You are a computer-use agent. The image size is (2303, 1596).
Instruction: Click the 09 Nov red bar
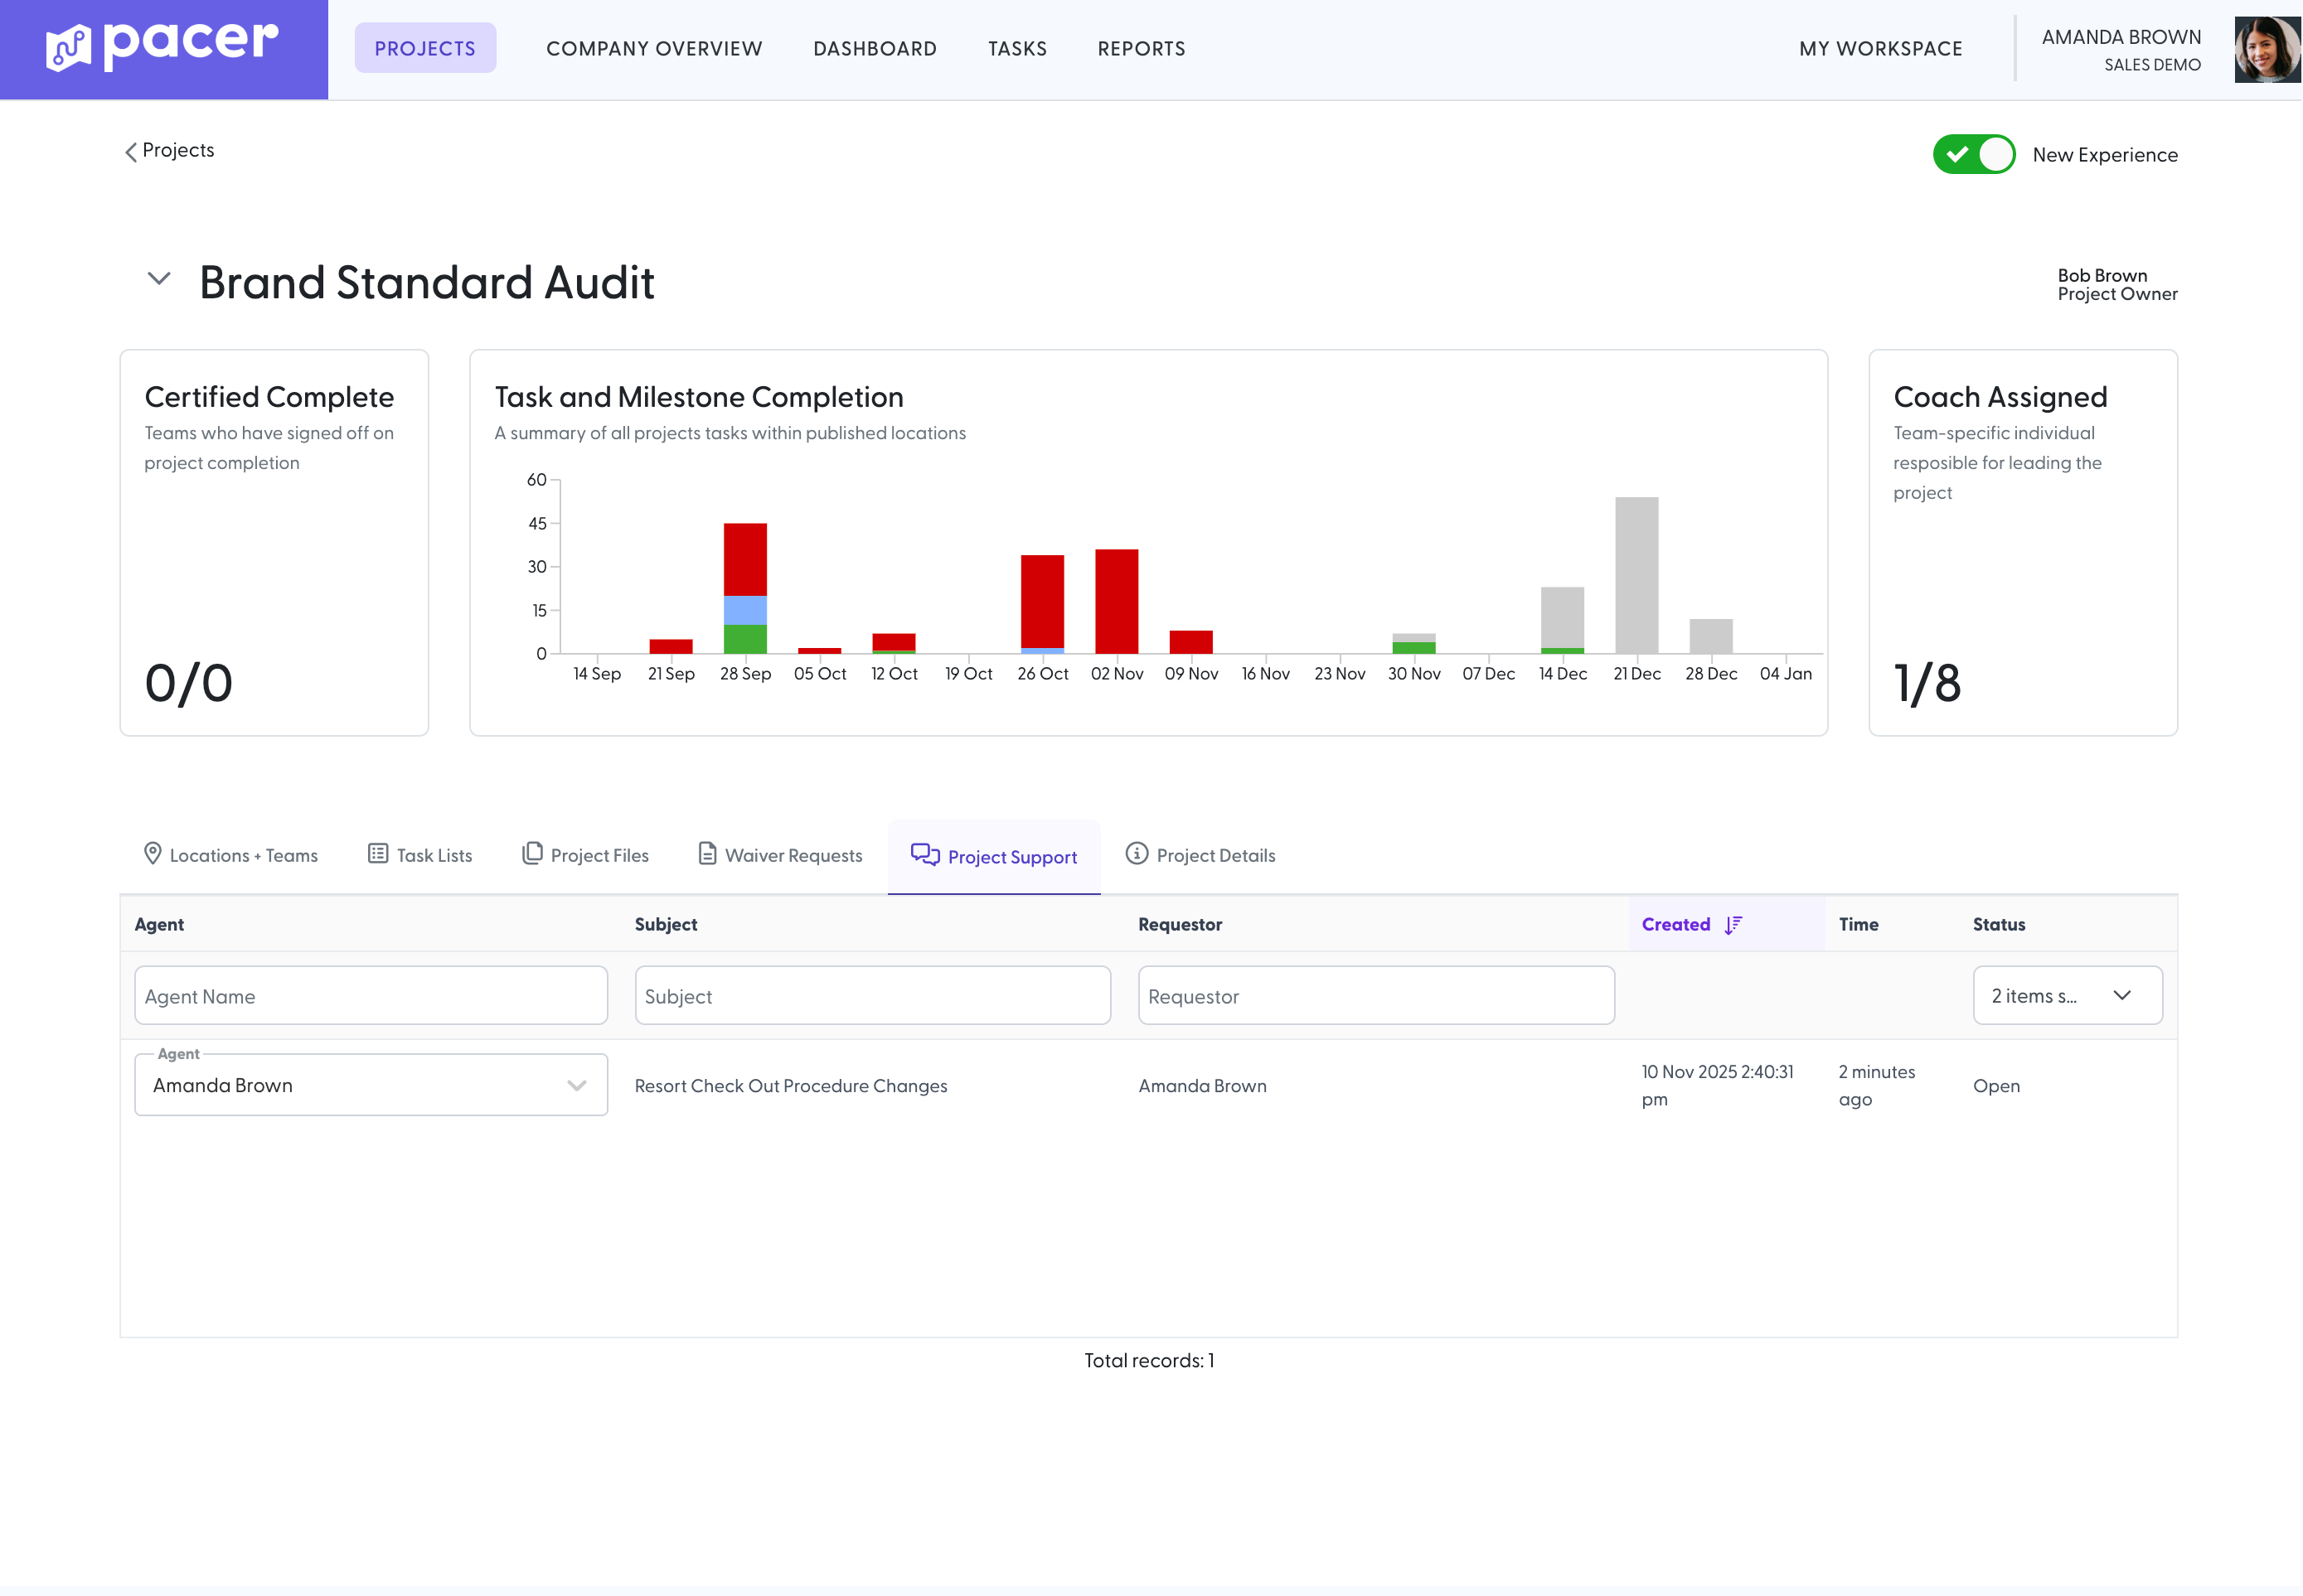tap(1191, 642)
